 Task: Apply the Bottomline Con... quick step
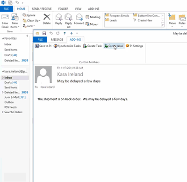point(146,15)
